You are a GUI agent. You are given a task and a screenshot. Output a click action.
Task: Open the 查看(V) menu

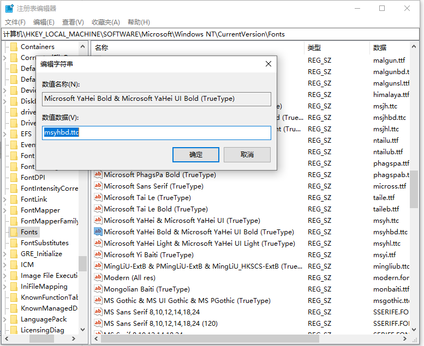(73, 22)
